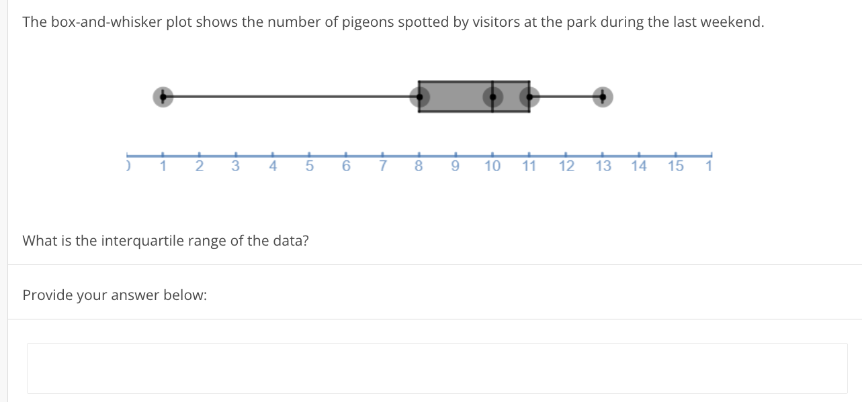Click the pigeons problem description text
This screenshot has height=402, width=862.
tap(393, 21)
